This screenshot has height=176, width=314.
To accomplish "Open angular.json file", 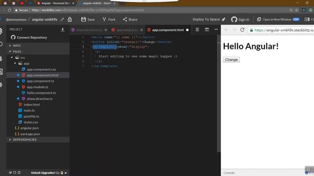I will (x=29, y=128).
